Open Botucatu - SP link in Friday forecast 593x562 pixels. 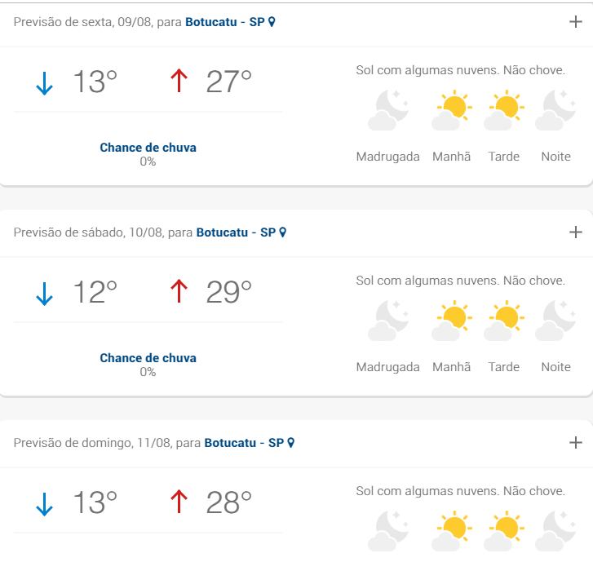[x=225, y=22]
